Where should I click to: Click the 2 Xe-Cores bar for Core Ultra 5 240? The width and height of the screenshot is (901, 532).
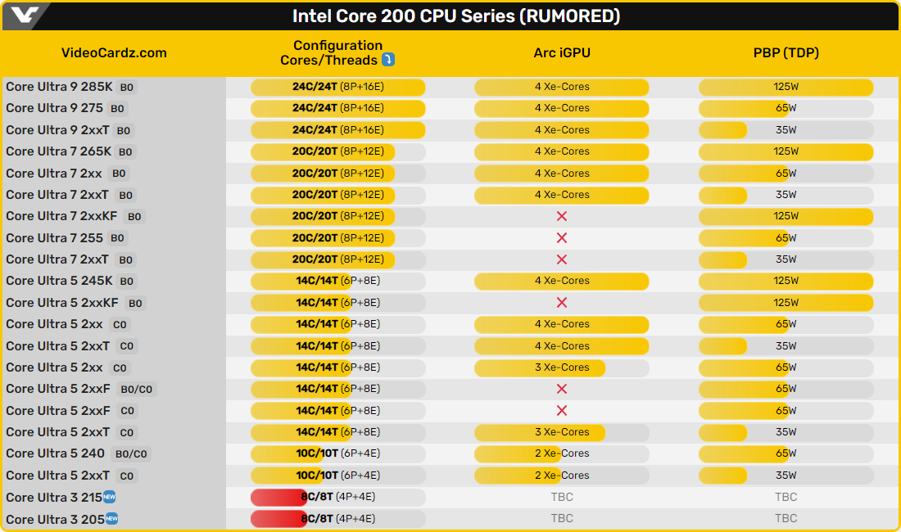click(x=562, y=453)
